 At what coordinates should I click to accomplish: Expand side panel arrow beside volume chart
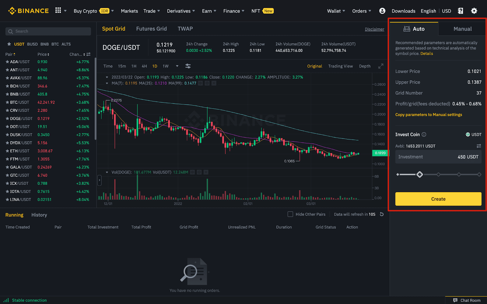point(99,180)
